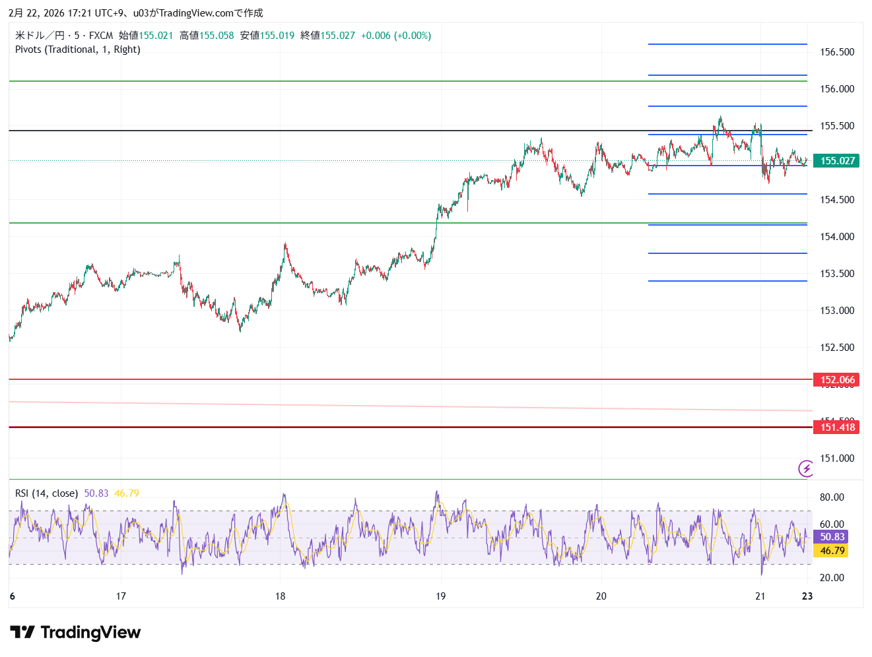Click date label 23 on time axis
The height and width of the screenshot is (657, 872).
pyautogui.click(x=807, y=596)
